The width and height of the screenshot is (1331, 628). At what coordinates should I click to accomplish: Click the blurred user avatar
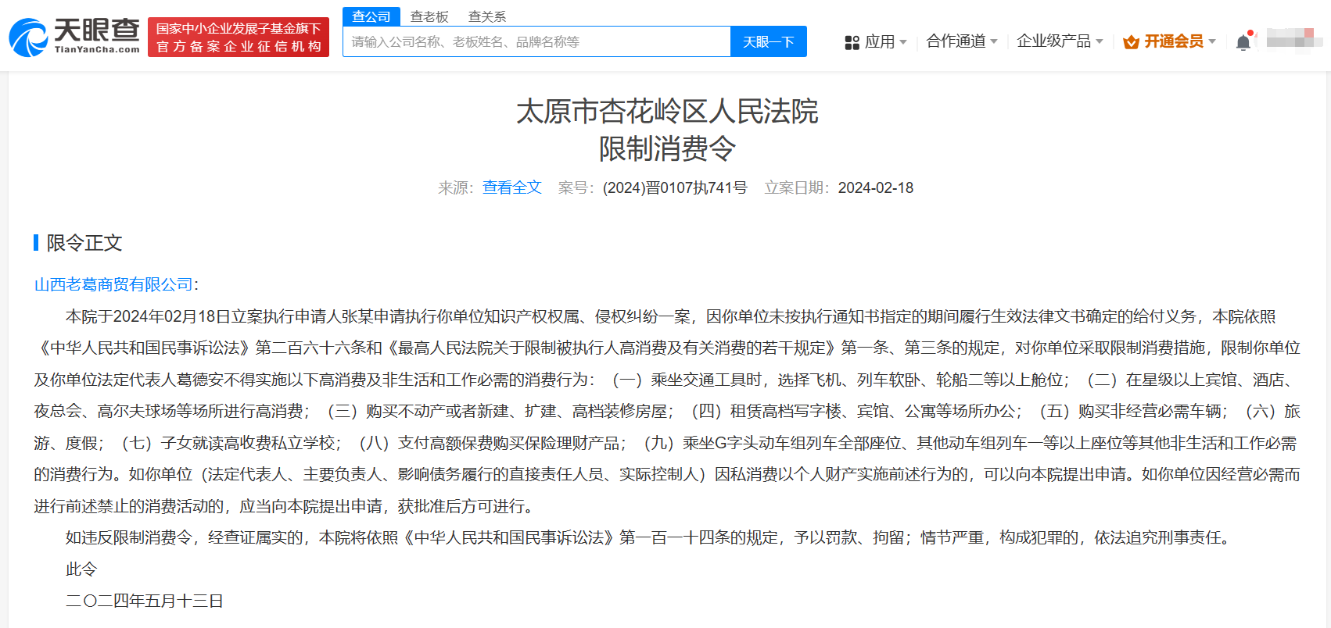coord(1293,37)
